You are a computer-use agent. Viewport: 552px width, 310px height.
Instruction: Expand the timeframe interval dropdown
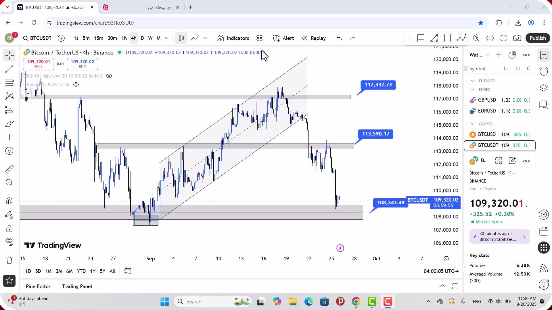coord(167,38)
